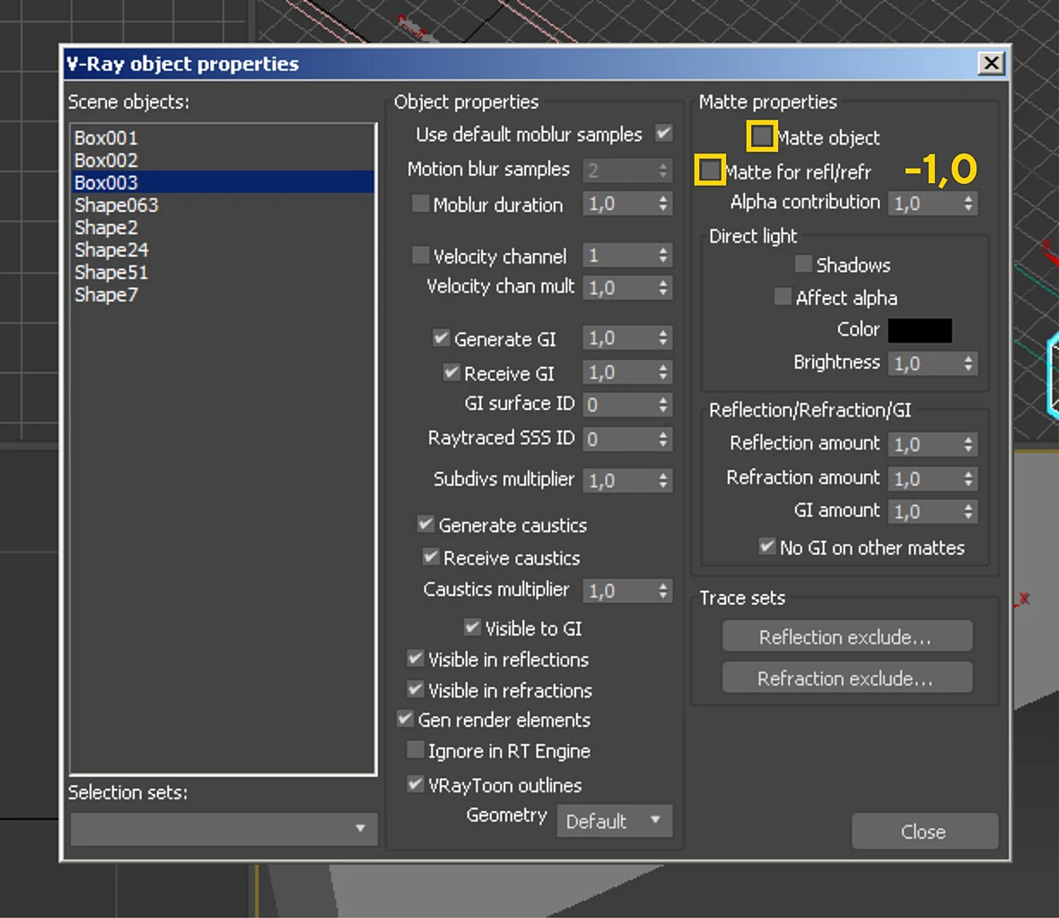Click the Close button
1059x918 pixels.
coord(924,831)
